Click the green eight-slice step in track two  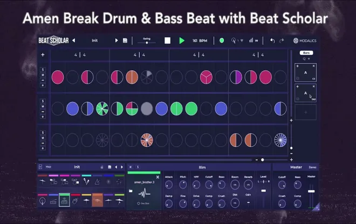click(102, 108)
